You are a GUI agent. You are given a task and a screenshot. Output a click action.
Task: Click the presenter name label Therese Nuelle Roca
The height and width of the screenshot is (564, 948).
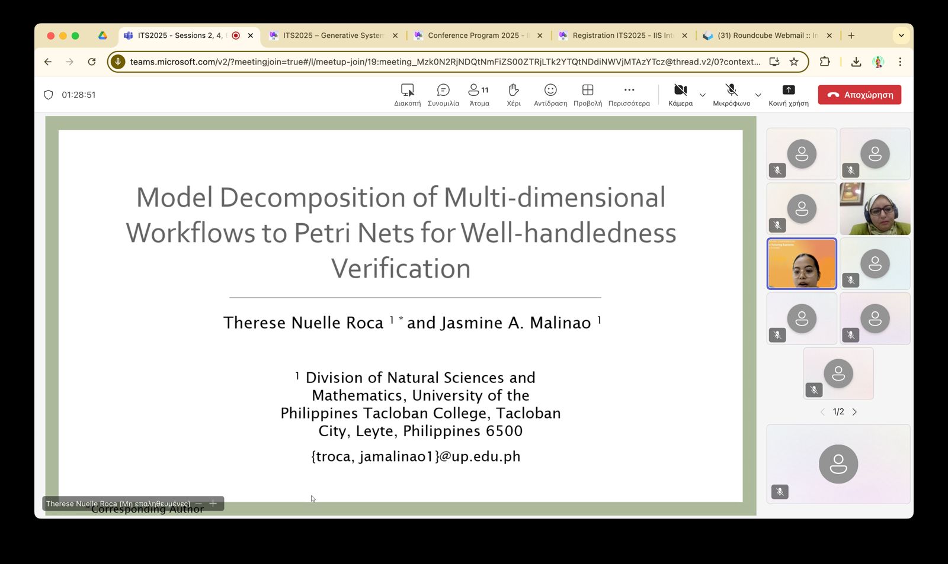[118, 504]
